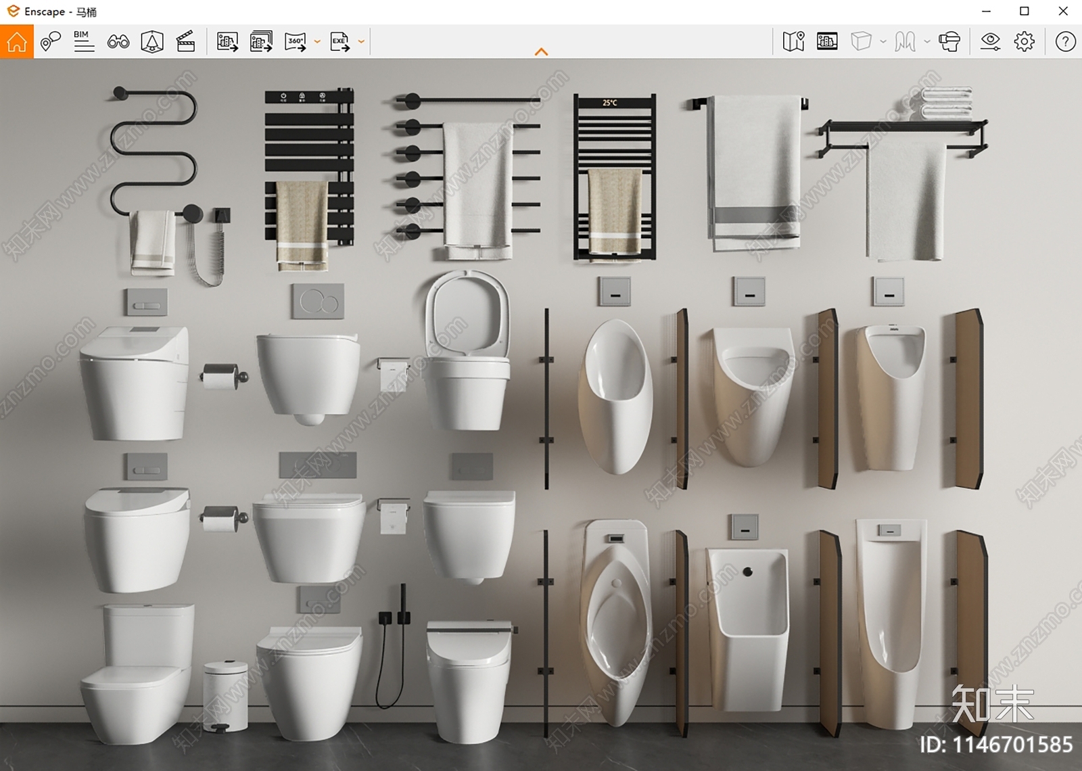Open the site context map icon

(793, 42)
